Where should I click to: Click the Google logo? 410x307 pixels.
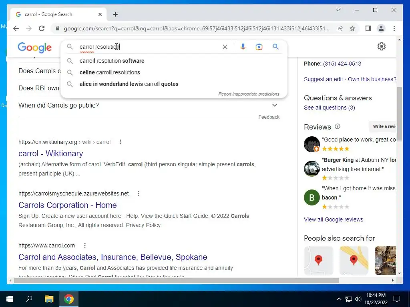pos(34,48)
